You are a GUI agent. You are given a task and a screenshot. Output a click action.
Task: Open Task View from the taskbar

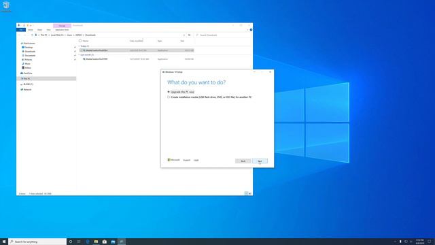coord(79,242)
